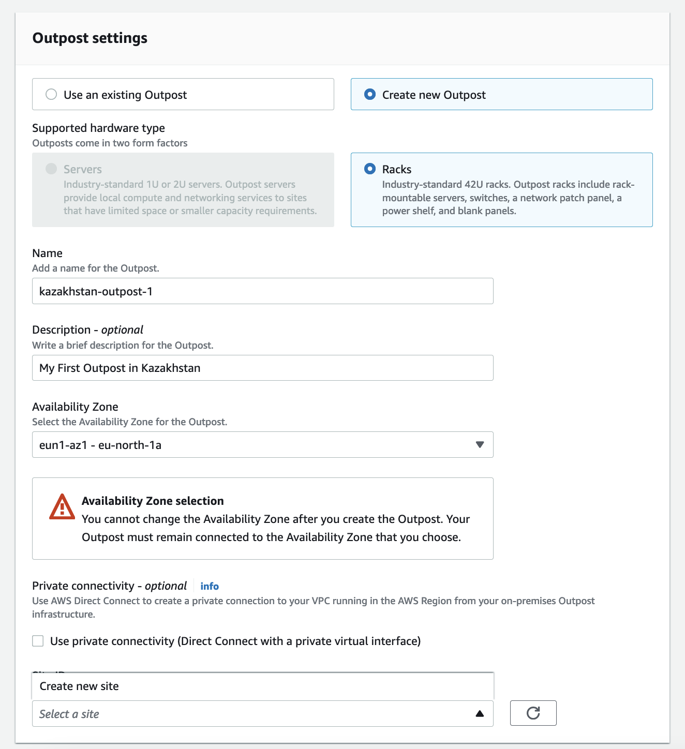
Task: Choose Create new site from the list
Action: point(79,686)
